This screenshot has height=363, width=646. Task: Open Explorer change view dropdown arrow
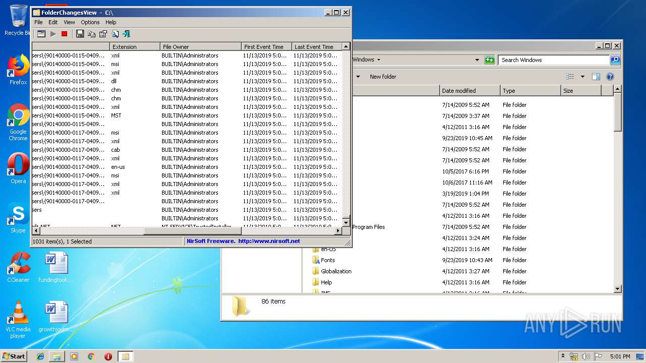pos(582,77)
